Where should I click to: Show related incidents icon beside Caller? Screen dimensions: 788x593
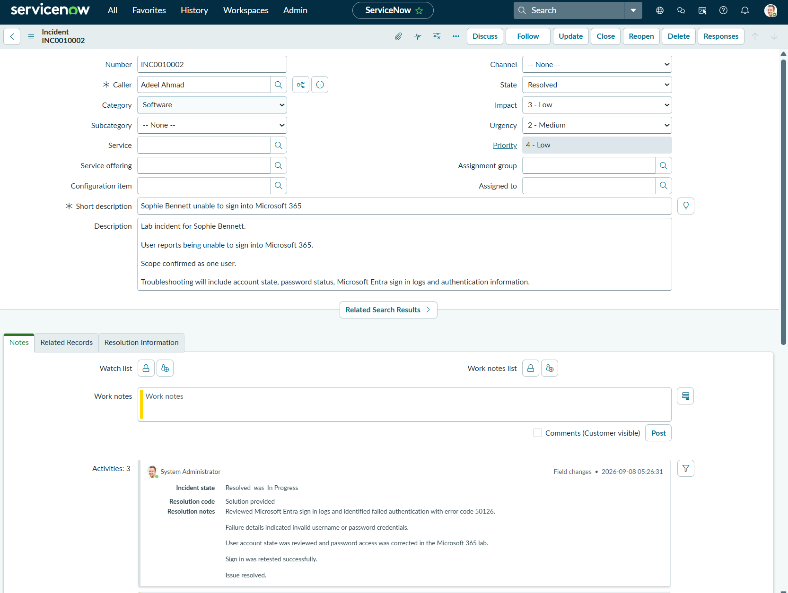coord(301,85)
